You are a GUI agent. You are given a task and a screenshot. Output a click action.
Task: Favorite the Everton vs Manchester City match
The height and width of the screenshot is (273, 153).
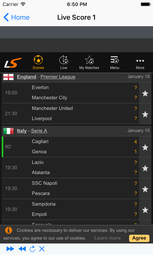(x=145, y=94)
